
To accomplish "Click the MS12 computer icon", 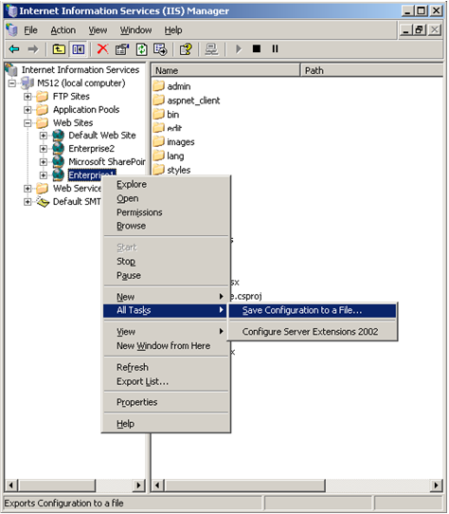I will click(x=27, y=83).
